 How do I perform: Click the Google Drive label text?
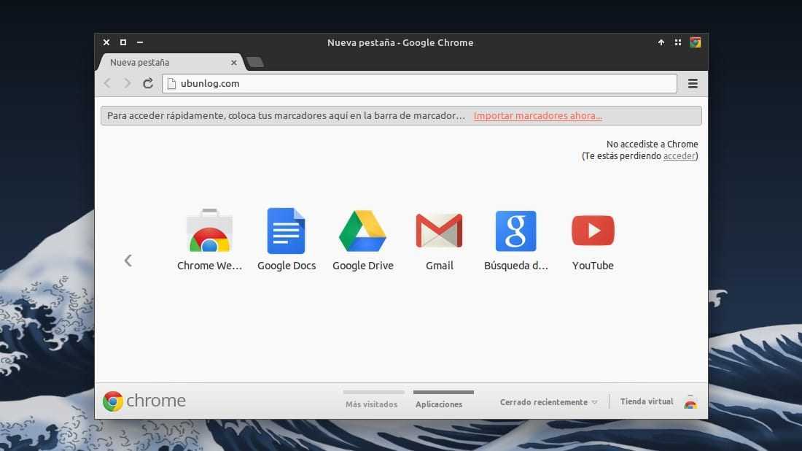pos(363,266)
